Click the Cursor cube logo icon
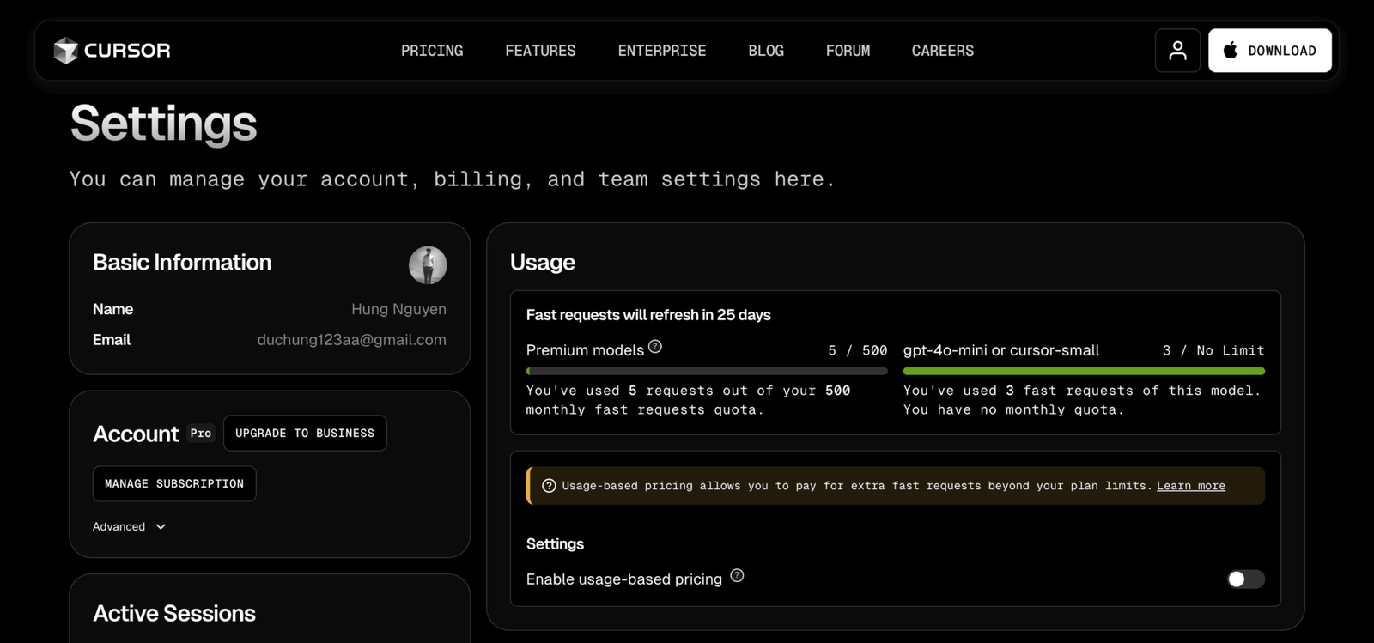 [x=65, y=51]
